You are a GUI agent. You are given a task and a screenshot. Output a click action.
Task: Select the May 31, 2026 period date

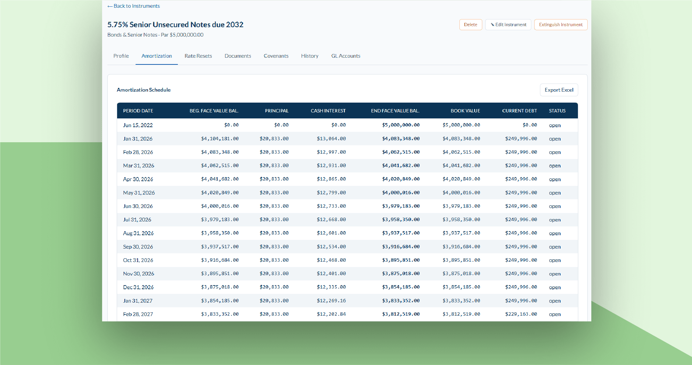pyautogui.click(x=139, y=193)
